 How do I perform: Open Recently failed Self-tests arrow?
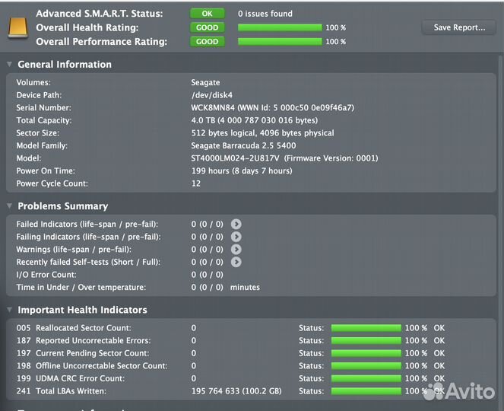tap(236, 262)
